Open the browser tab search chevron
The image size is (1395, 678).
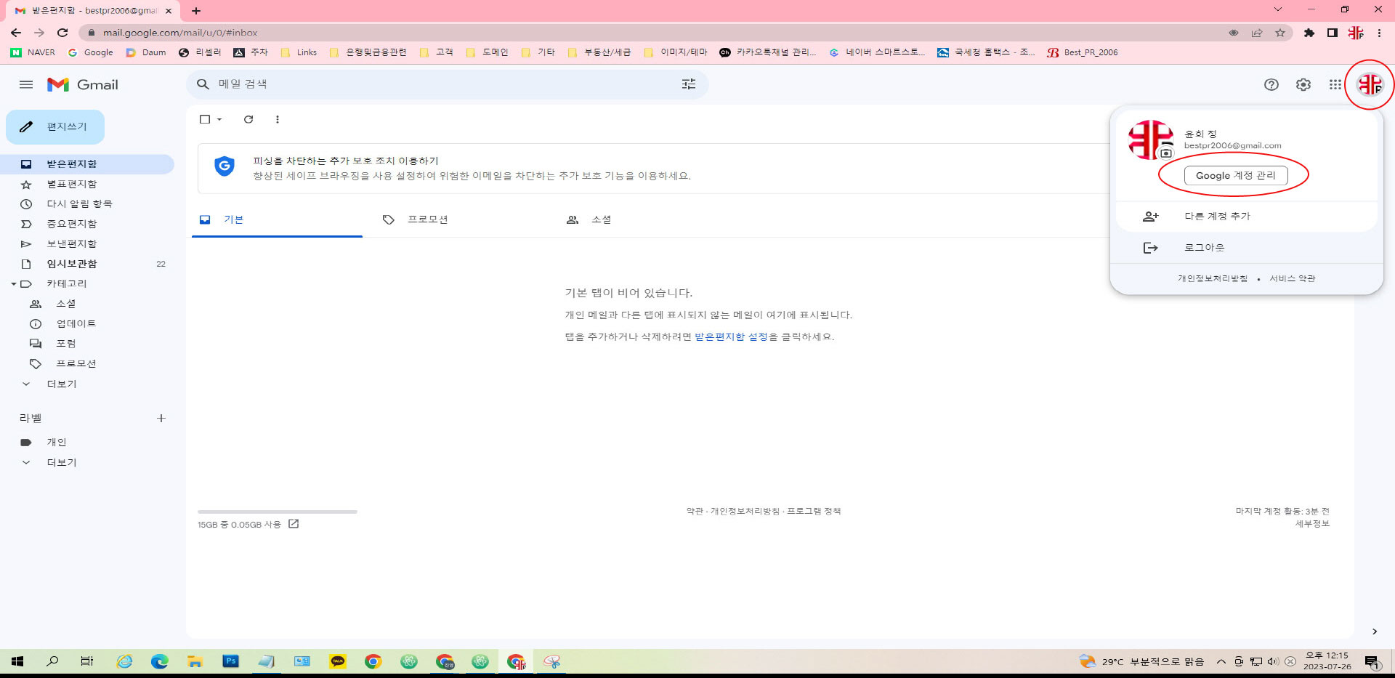(x=1278, y=9)
